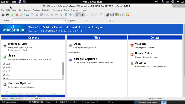Click the red X close file toolbar icon

pyautogui.click(x=37, y=15)
